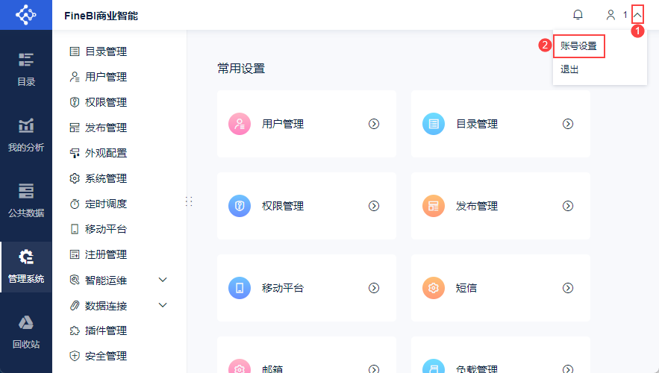This screenshot has height=373, width=659.
Task: Click the arrow on the 发布管理 card
Action: [x=568, y=206]
